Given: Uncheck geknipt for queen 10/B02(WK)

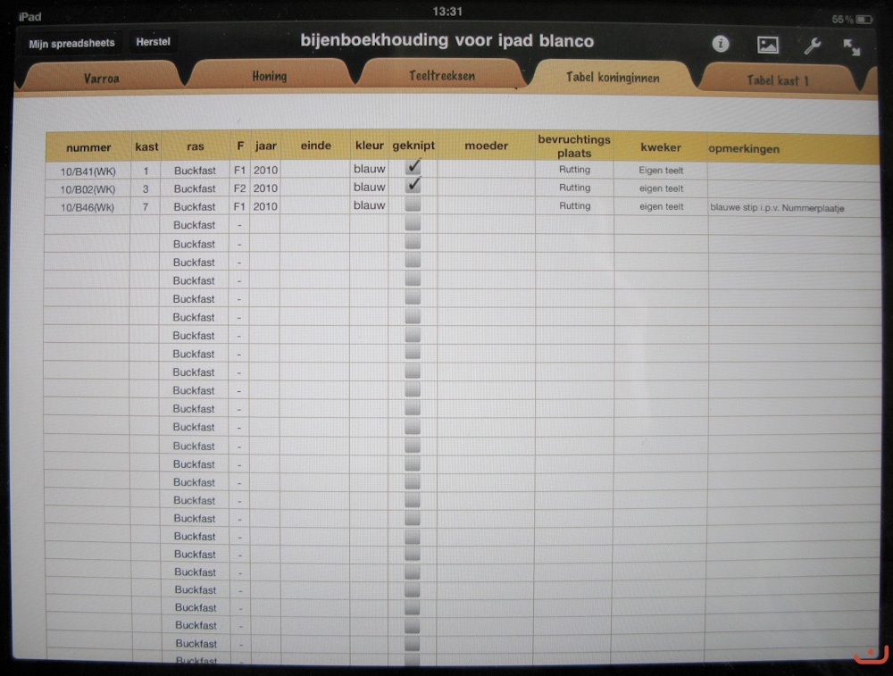Looking at the screenshot, I should pyautogui.click(x=413, y=186).
